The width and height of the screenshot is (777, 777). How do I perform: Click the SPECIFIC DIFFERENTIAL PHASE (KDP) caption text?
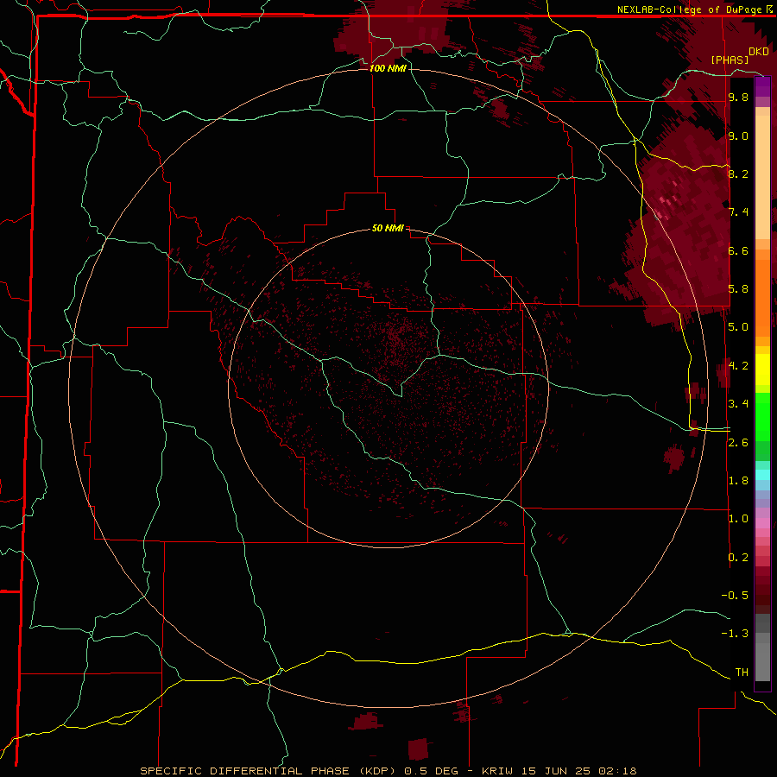point(266,771)
